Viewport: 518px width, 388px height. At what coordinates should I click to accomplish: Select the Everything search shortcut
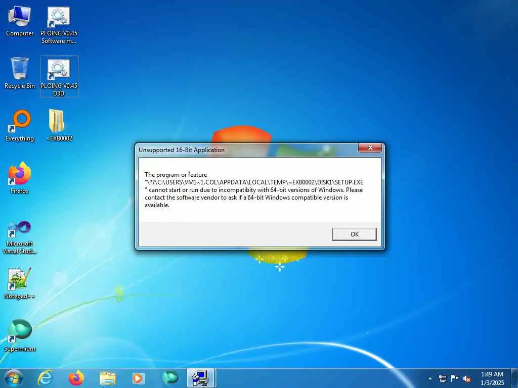pos(20,126)
